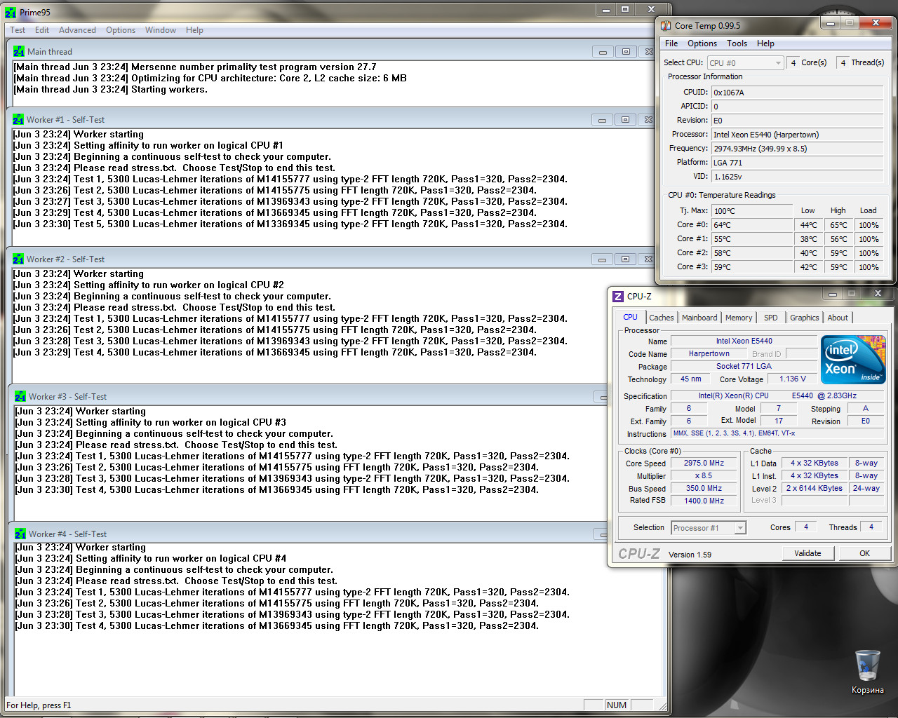
Task: Switch to the Memory tab in CPU-Z
Action: tap(738, 318)
